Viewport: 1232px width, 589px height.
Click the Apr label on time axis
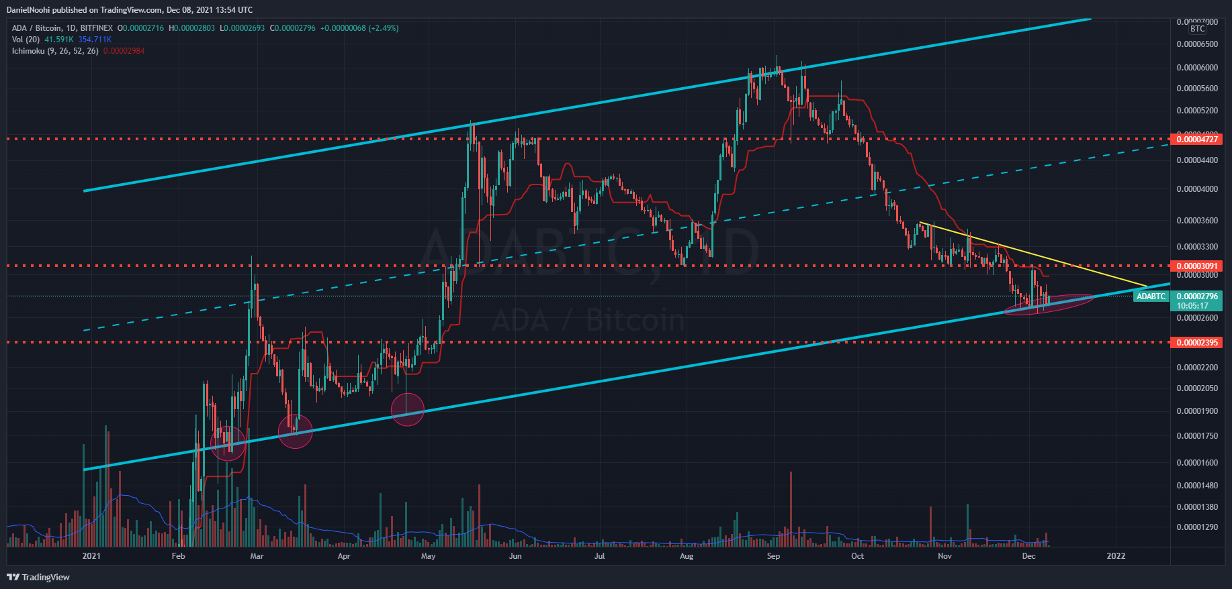pos(344,556)
